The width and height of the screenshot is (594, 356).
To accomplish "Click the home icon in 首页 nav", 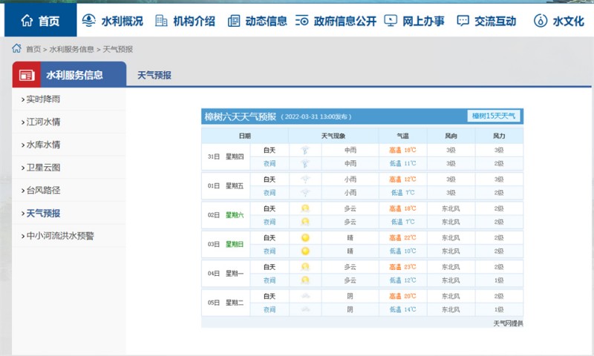I will tap(27, 21).
